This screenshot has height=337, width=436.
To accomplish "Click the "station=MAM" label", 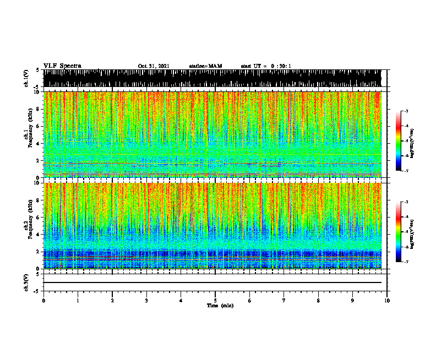I will pos(205,66).
